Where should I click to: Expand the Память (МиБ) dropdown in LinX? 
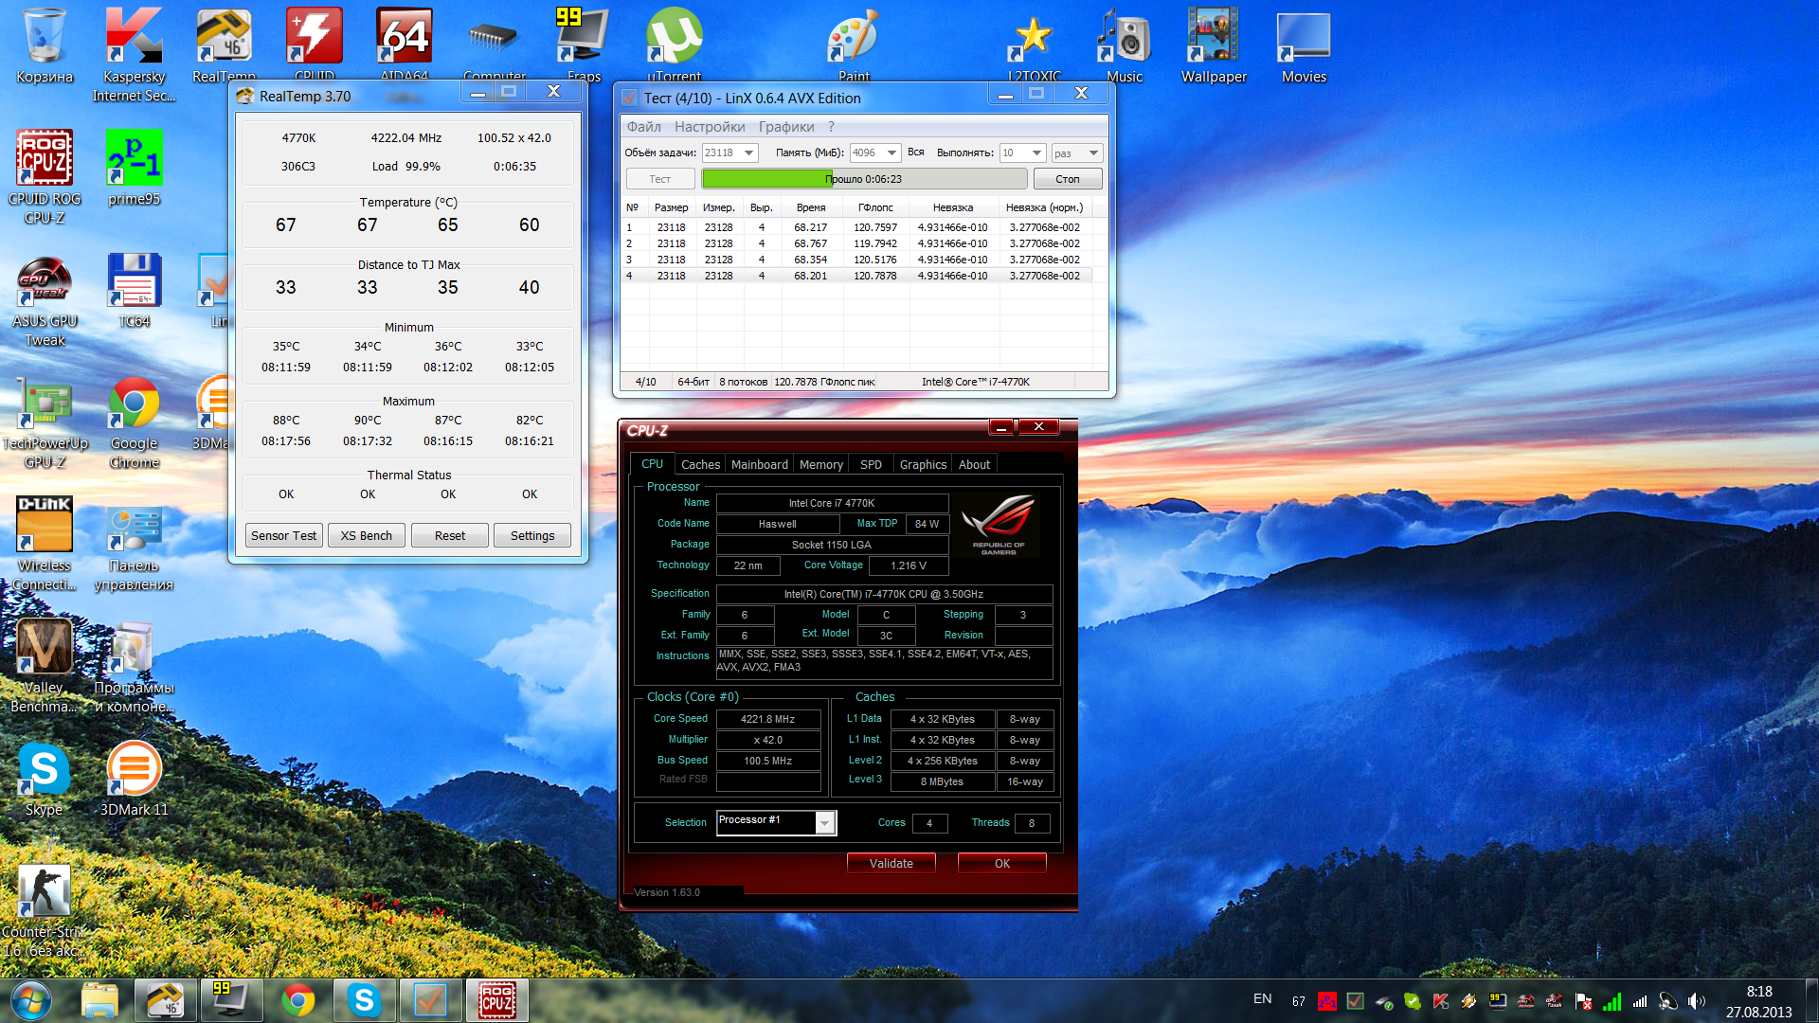891,153
